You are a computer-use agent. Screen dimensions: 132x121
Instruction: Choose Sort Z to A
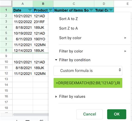pyautogui.click(x=69, y=28)
